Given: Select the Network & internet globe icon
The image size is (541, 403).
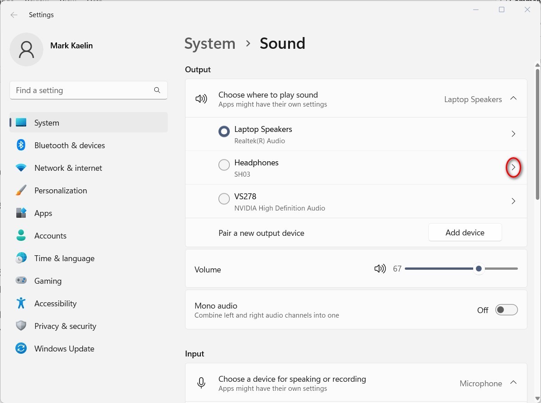Looking at the screenshot, I should point(21,168).
